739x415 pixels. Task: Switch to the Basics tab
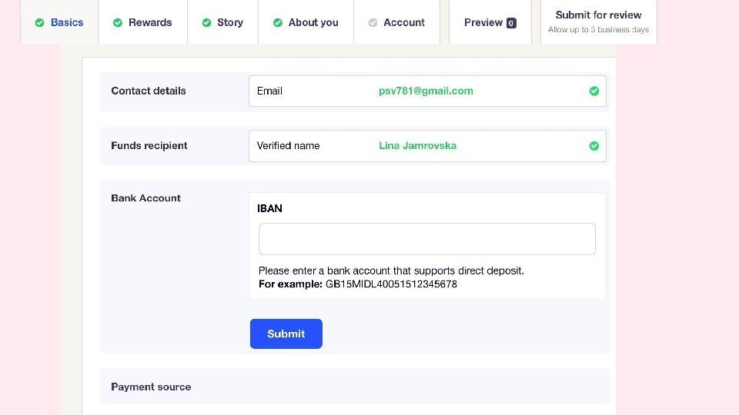pos(67,22)
